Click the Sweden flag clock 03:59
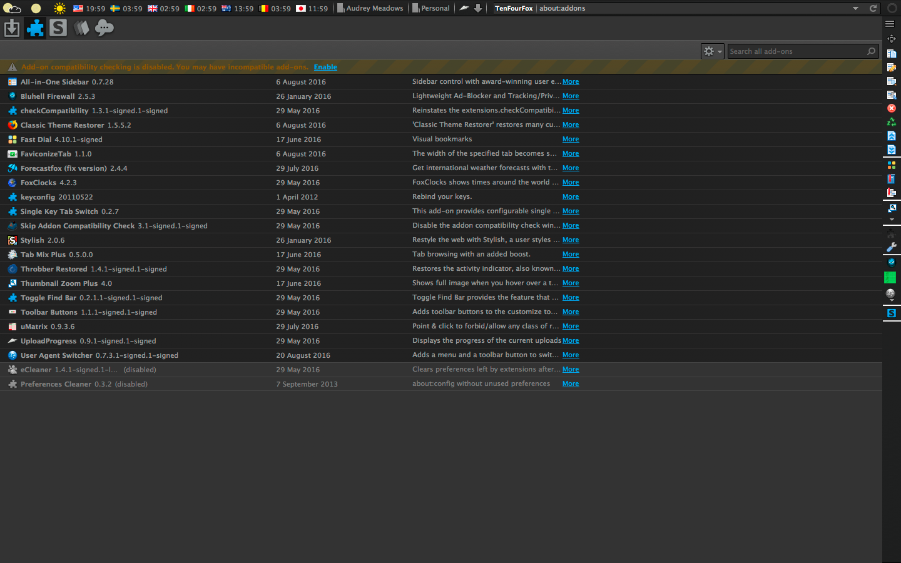This screenshot has width=901, height=563. point(126,9)
